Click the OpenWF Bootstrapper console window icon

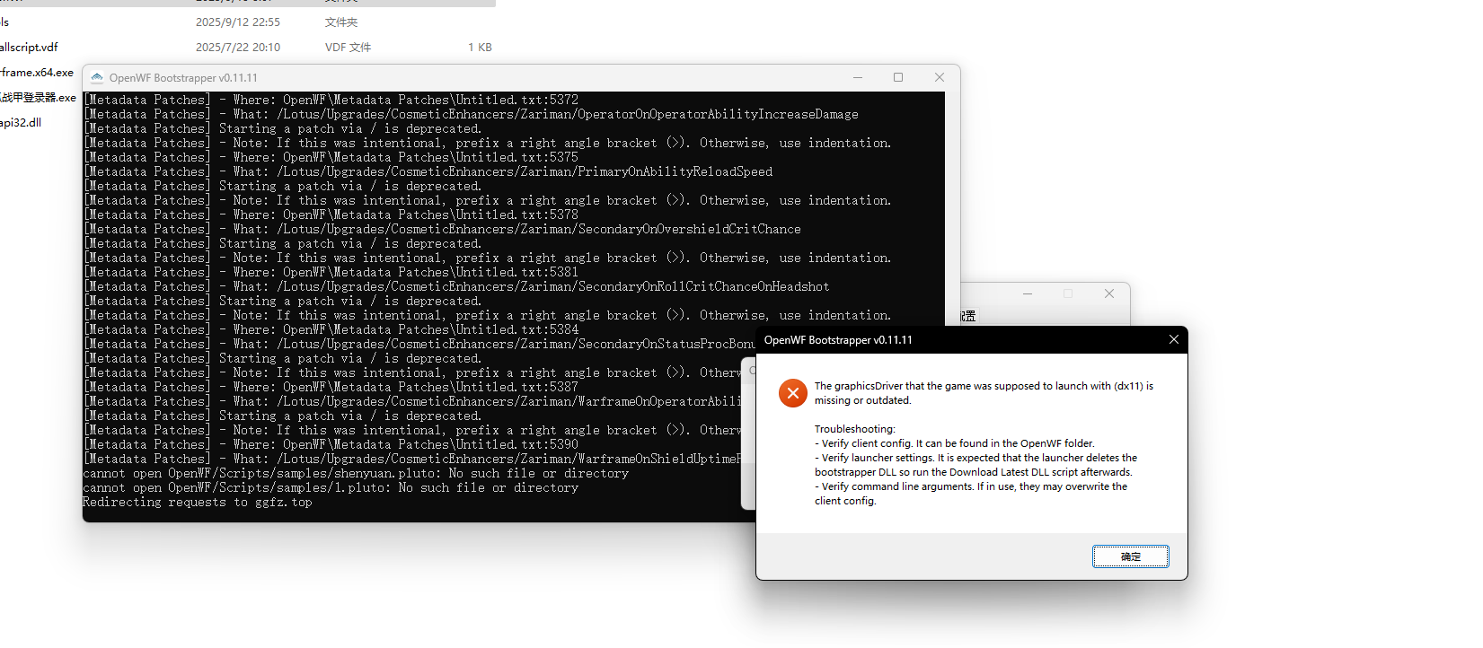click(x=97, y=78)
